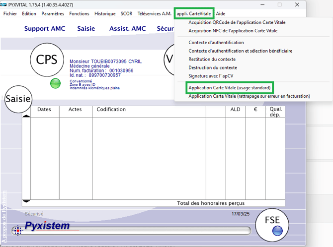Click the table scroll down arrow

(x=26, y=201)
